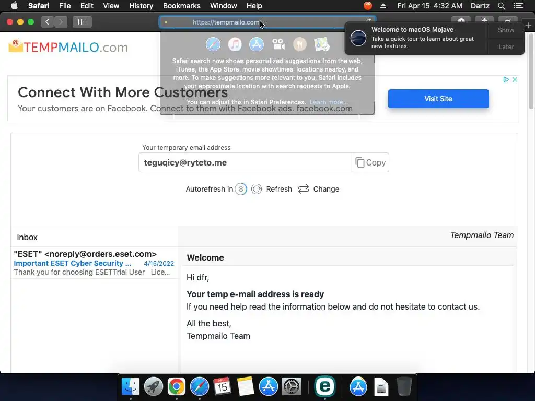Click the temporary email address field
The width and height of the screenshot is (535, 401).
(x=245, y=162)
